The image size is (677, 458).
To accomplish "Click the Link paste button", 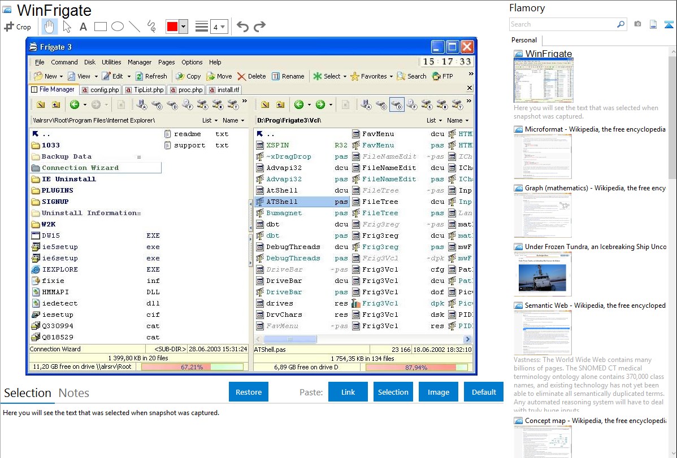I will [x=348, y=392].
